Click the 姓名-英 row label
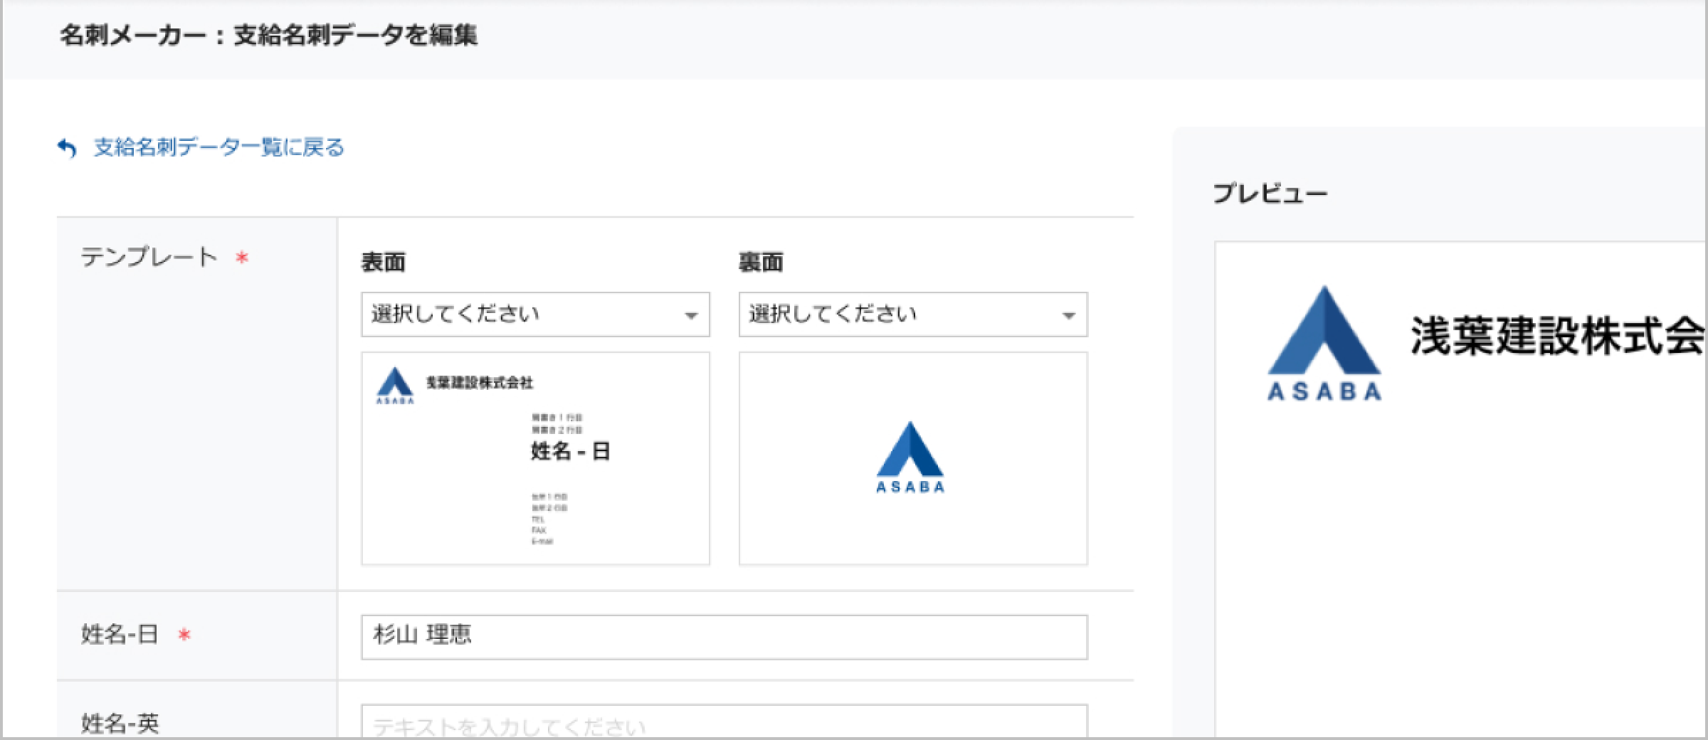The image size is (1708, 740). pyautogui.click(x=120, y=723)
